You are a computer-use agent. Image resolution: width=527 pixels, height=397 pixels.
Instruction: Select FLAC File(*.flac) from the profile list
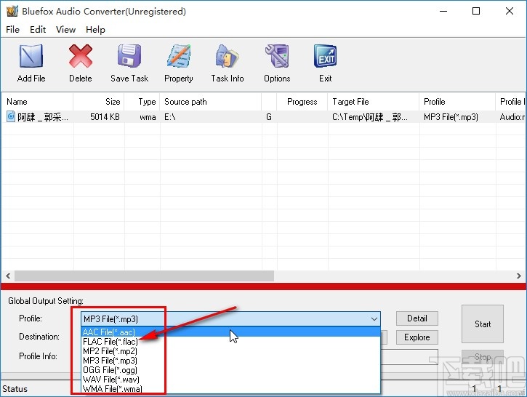tap(230, 342)
